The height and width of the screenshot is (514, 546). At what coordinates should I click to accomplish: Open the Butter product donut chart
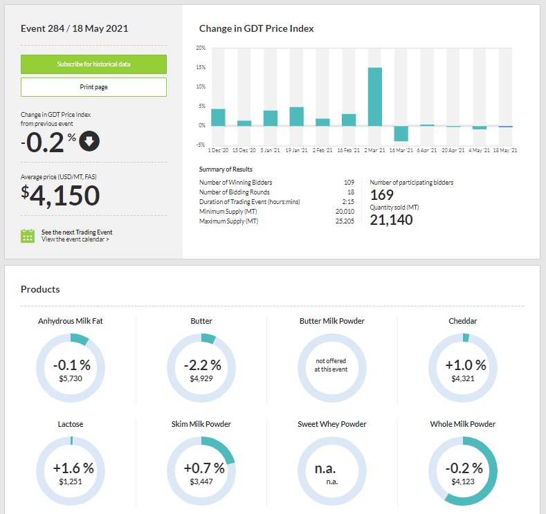pyautogui.click(x=201, y=366)
